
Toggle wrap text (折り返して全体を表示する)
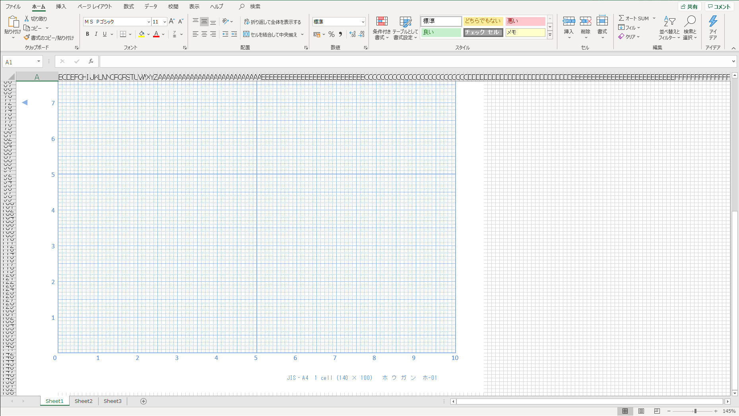[x=273, y=22]
